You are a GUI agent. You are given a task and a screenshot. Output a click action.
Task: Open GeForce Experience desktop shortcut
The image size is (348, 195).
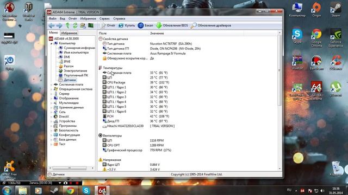tap(335, 38)
